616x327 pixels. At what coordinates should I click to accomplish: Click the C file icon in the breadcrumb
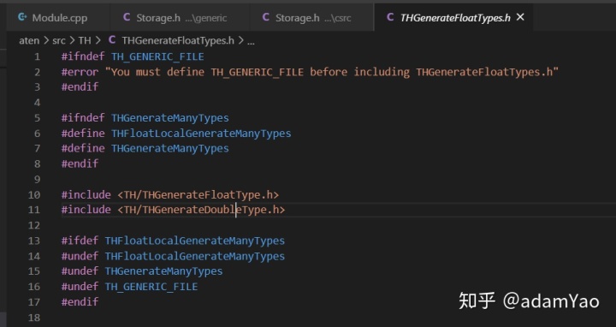[112, 40]
